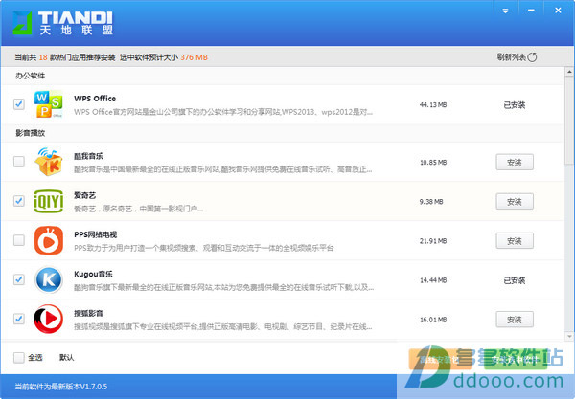
Task: Click Kugou音乐 已安装 status text
Action: tap(514, 280)
